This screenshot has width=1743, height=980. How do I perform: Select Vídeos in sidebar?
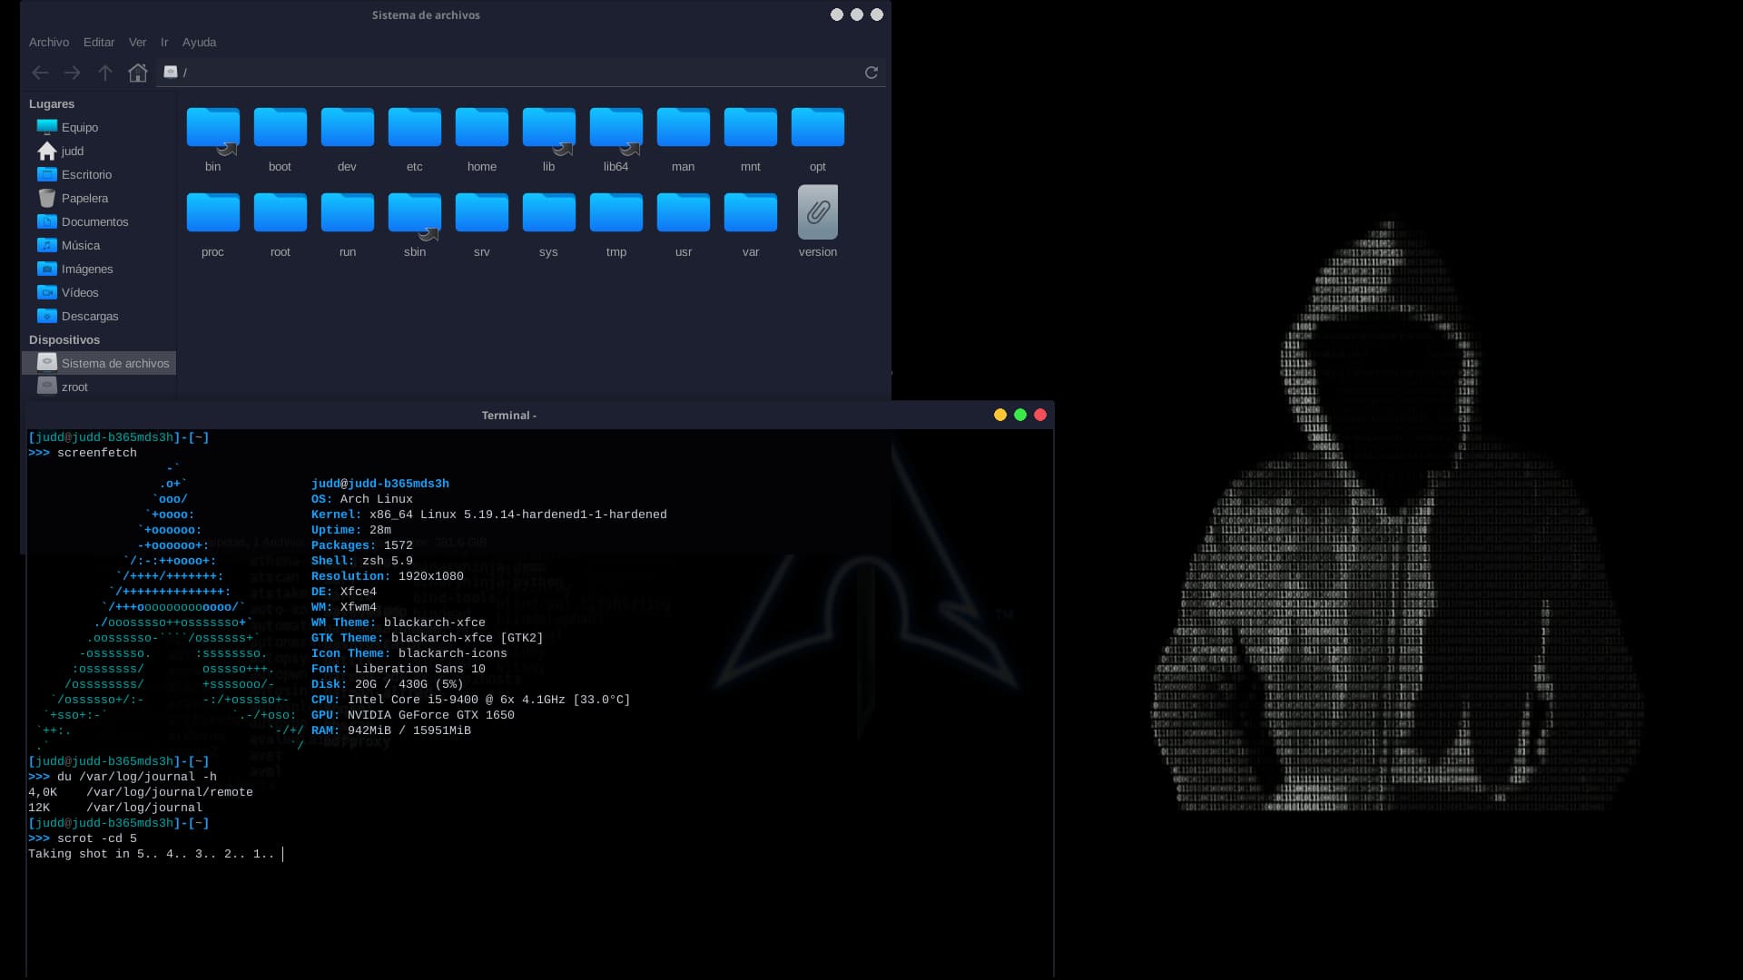pos(99,293)
